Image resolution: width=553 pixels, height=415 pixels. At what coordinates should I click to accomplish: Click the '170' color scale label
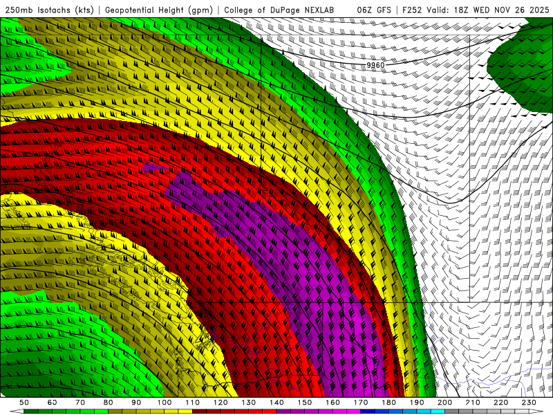coord(361,403)
